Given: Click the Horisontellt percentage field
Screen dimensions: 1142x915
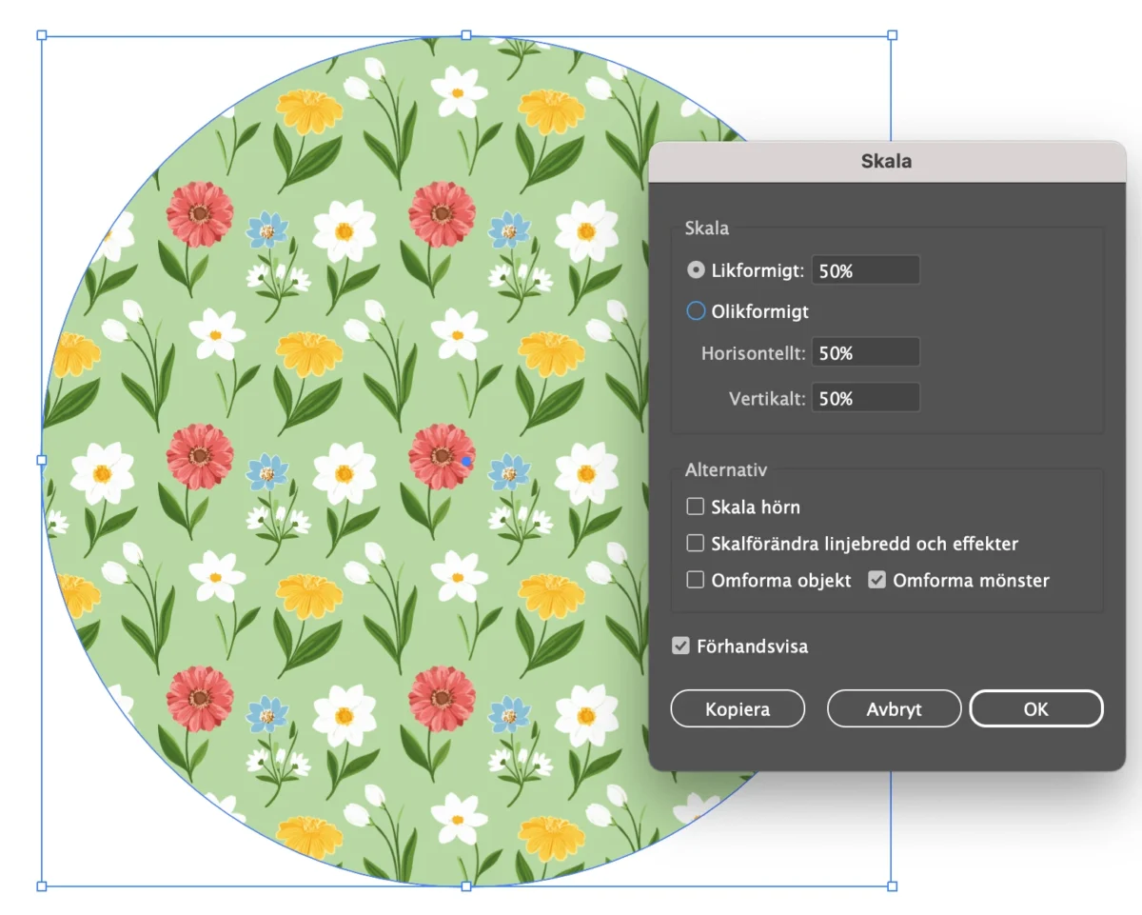Looking at the screenshot, I should click(x=864, y=352).
